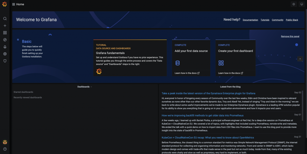Open the Configuration gear in sidebar
The height and width of the screenshot is (154, 307).
pyautogui.click(x=5, y=54)
